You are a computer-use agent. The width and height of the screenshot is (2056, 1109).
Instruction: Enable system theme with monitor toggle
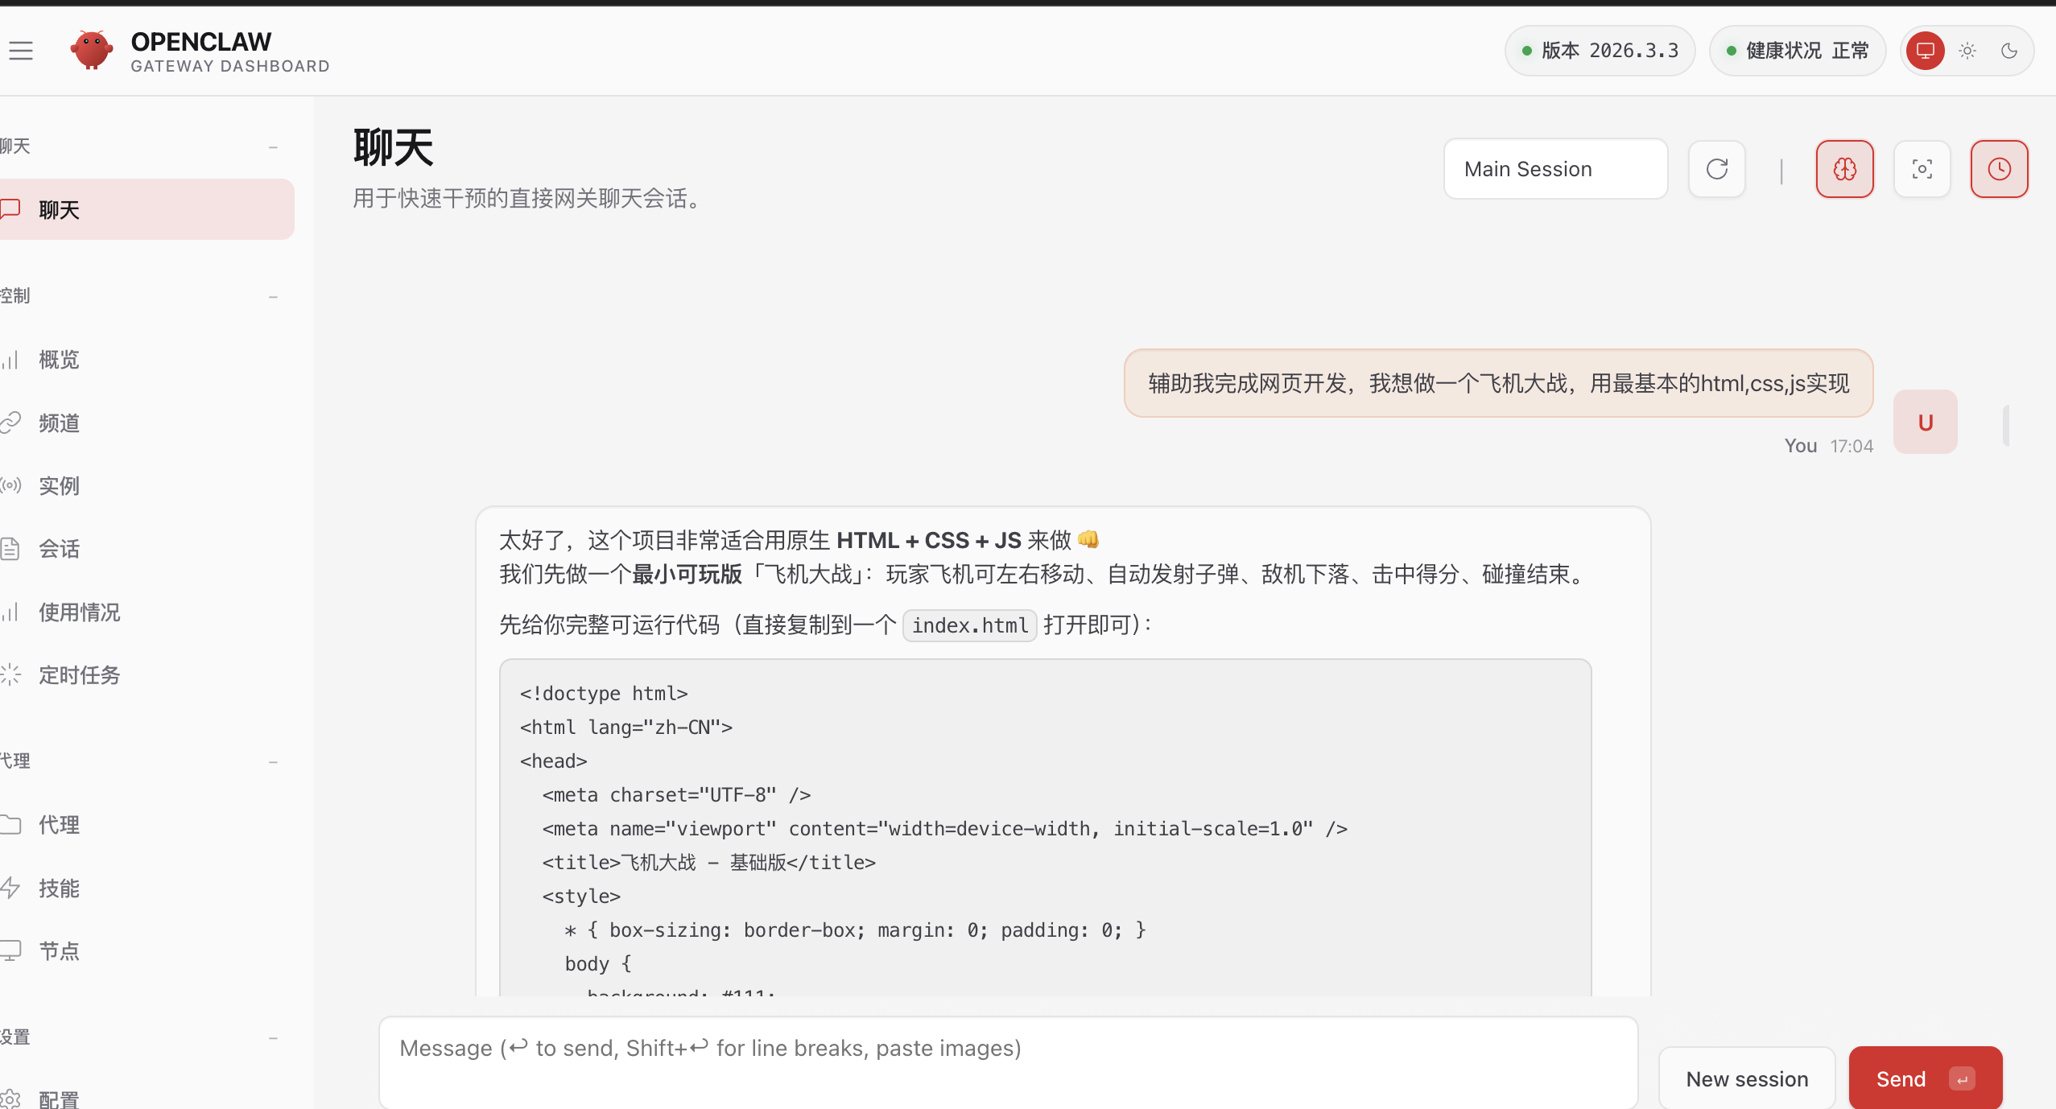1924,51
